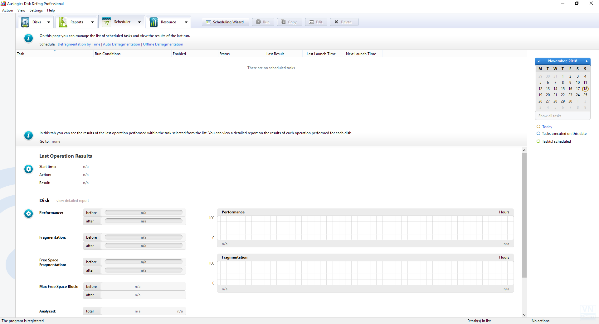The image size is (599, 324).
Task: Open the Disks section icon
Action: (x=25, y=22)
